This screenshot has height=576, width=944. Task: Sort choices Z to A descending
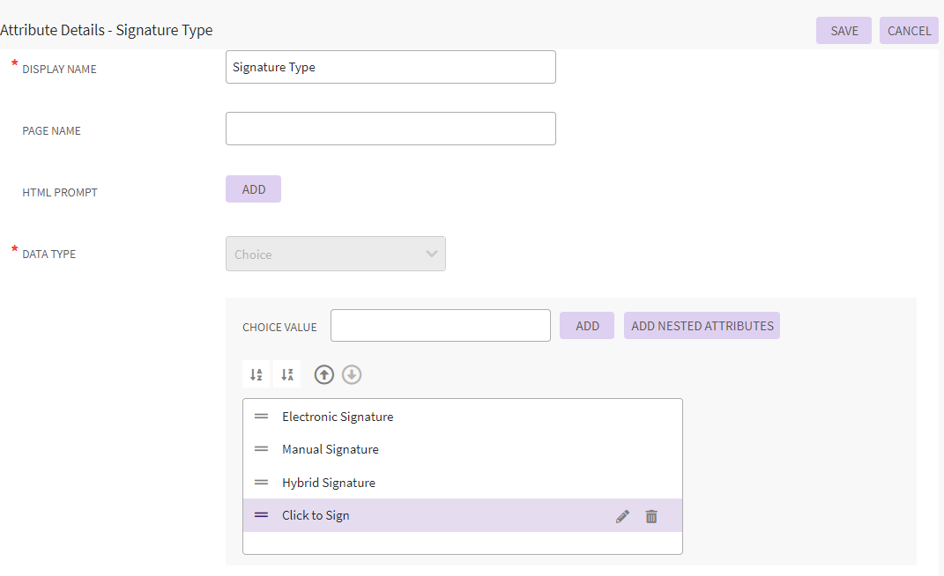pyautogui.click(x=286, y=374)
